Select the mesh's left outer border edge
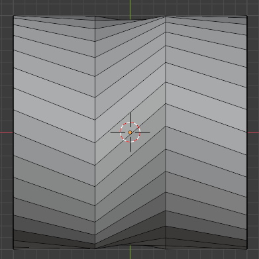 coord(13,132)
